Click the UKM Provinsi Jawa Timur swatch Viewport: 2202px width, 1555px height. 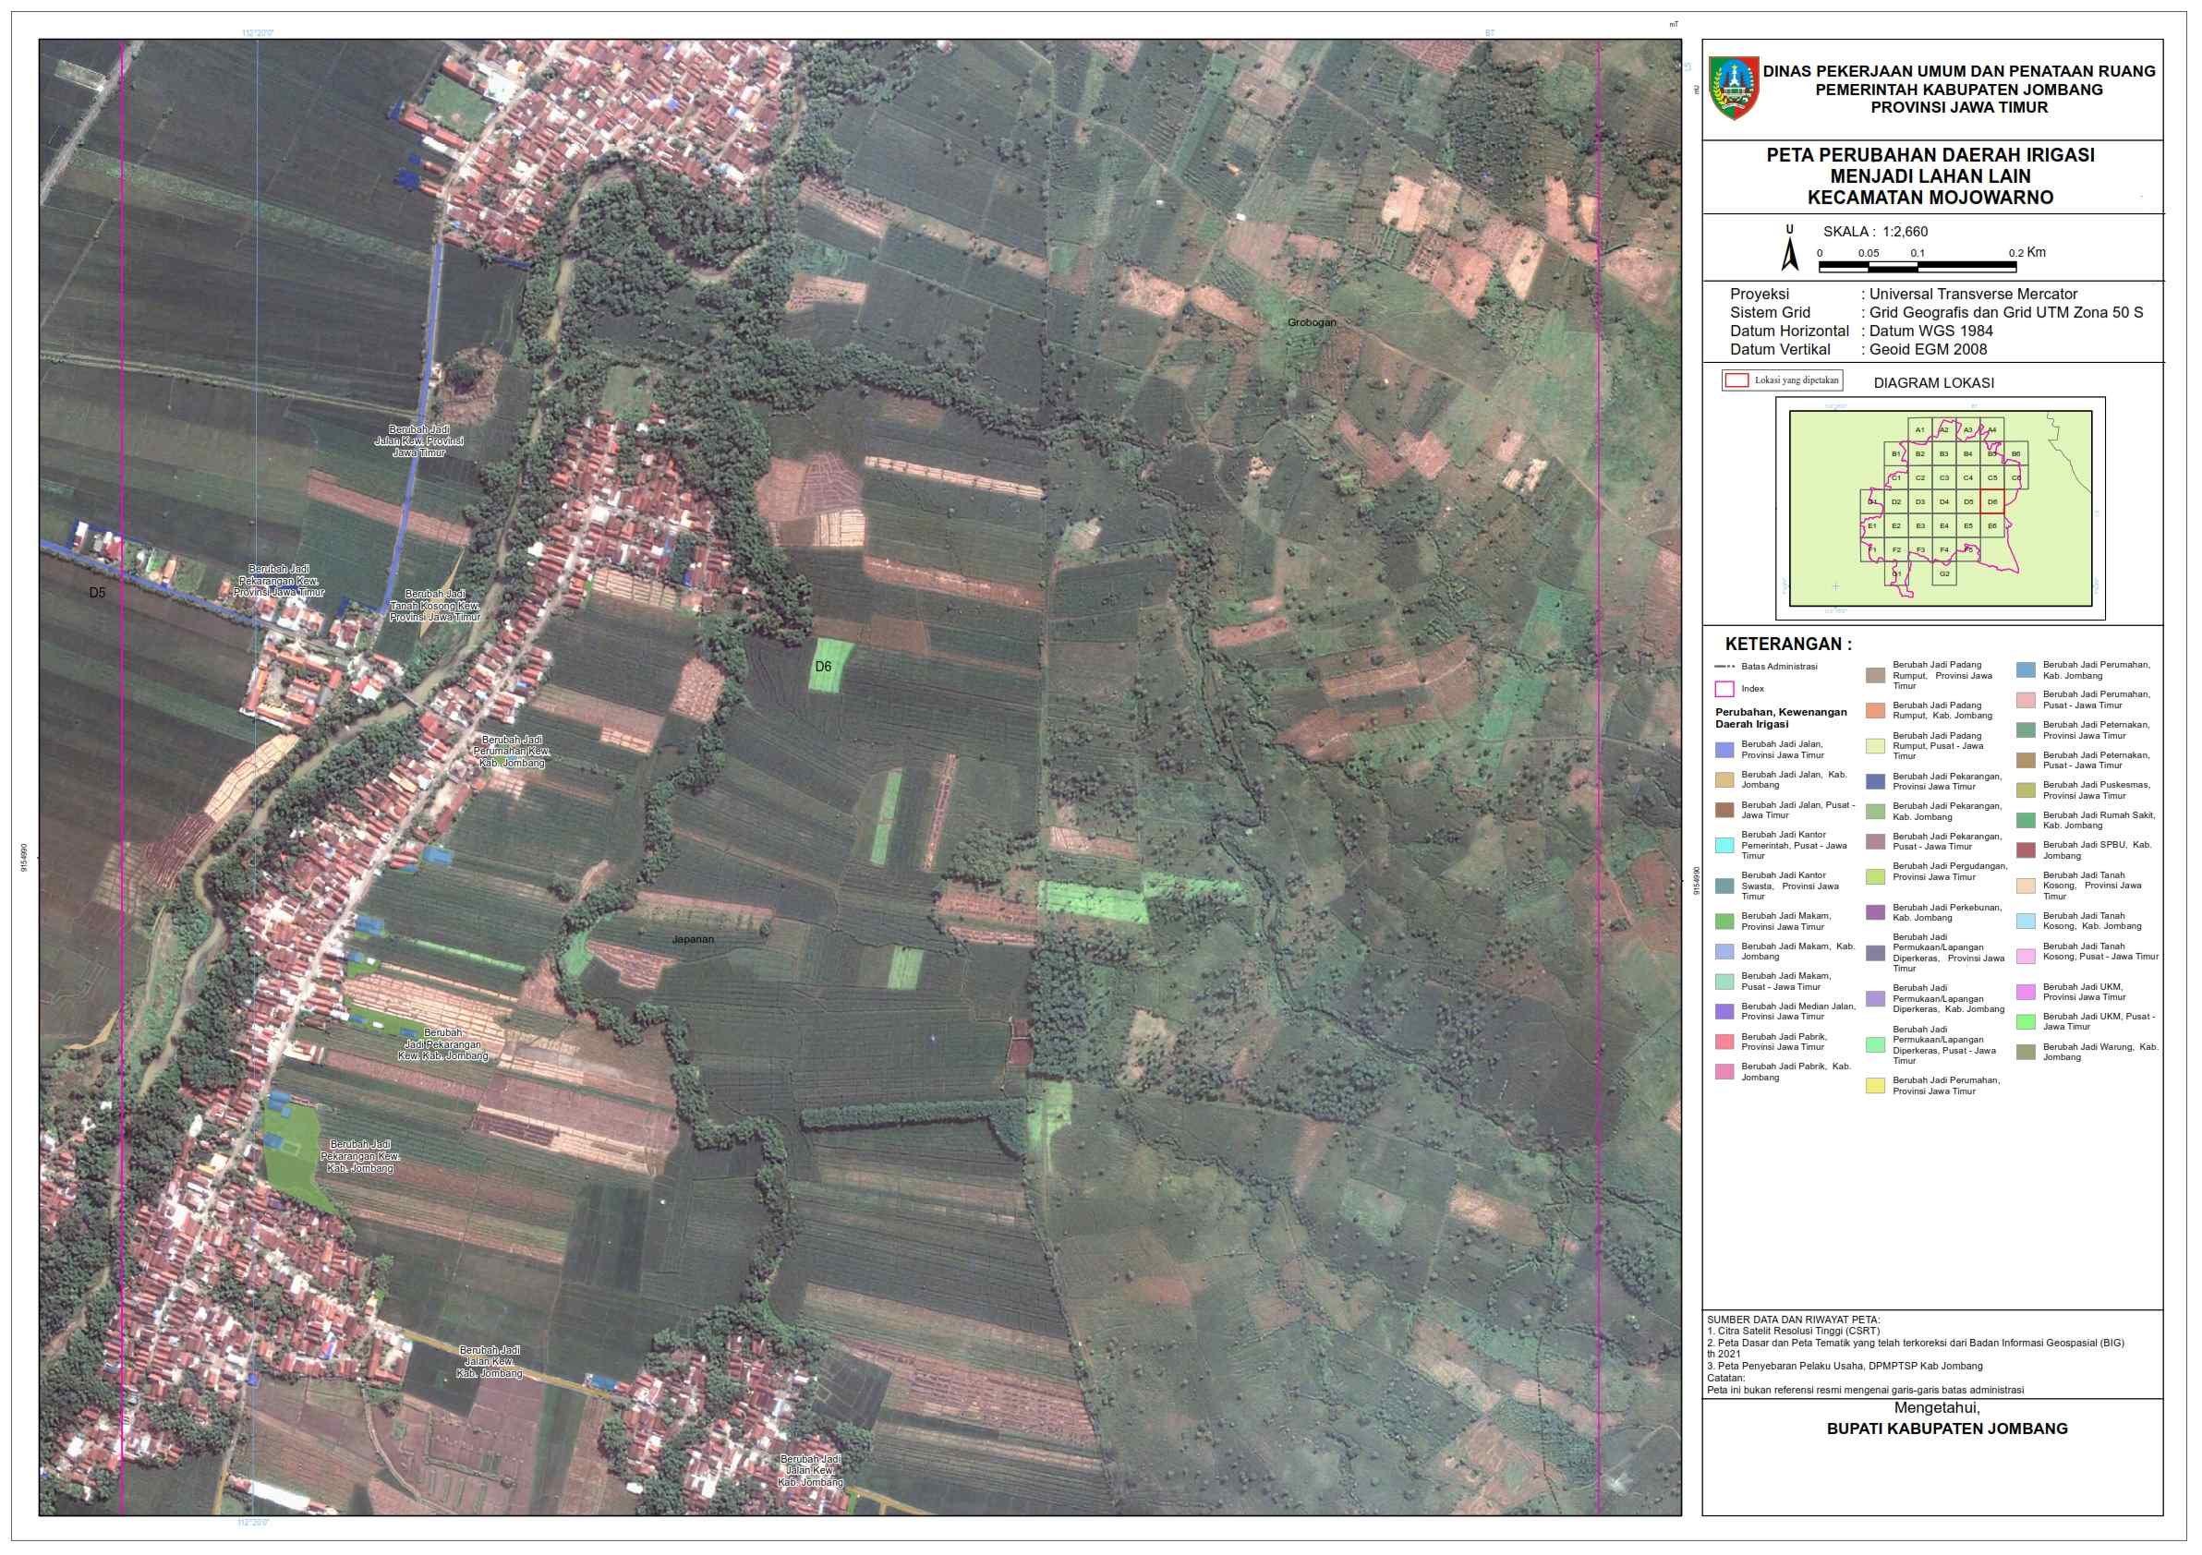(x=2026, y=993)
